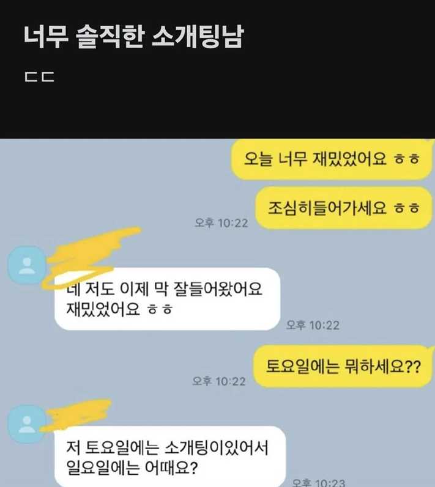The width and height of the screenshot is (435, 487).
Task: Tap the ㅎㅎ characters in '조심히들어가세요' bubble
Action: coord(407,208)
